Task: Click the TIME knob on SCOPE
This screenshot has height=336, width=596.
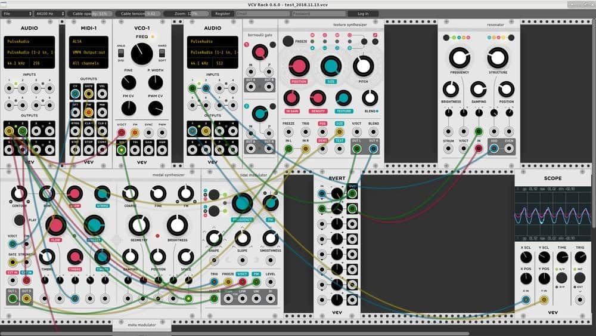Action: 562,257
